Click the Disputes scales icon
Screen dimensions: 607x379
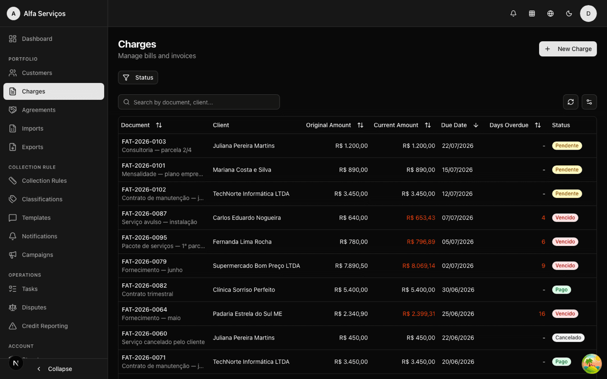click(13, 307)
